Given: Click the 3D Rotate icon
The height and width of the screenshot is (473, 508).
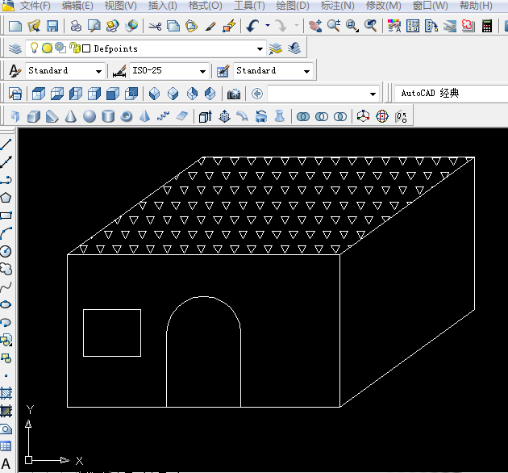Looking at the screenshot, I should pos(382,116).
